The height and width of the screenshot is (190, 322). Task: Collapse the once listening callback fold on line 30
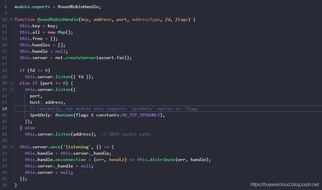click(12, 147)
